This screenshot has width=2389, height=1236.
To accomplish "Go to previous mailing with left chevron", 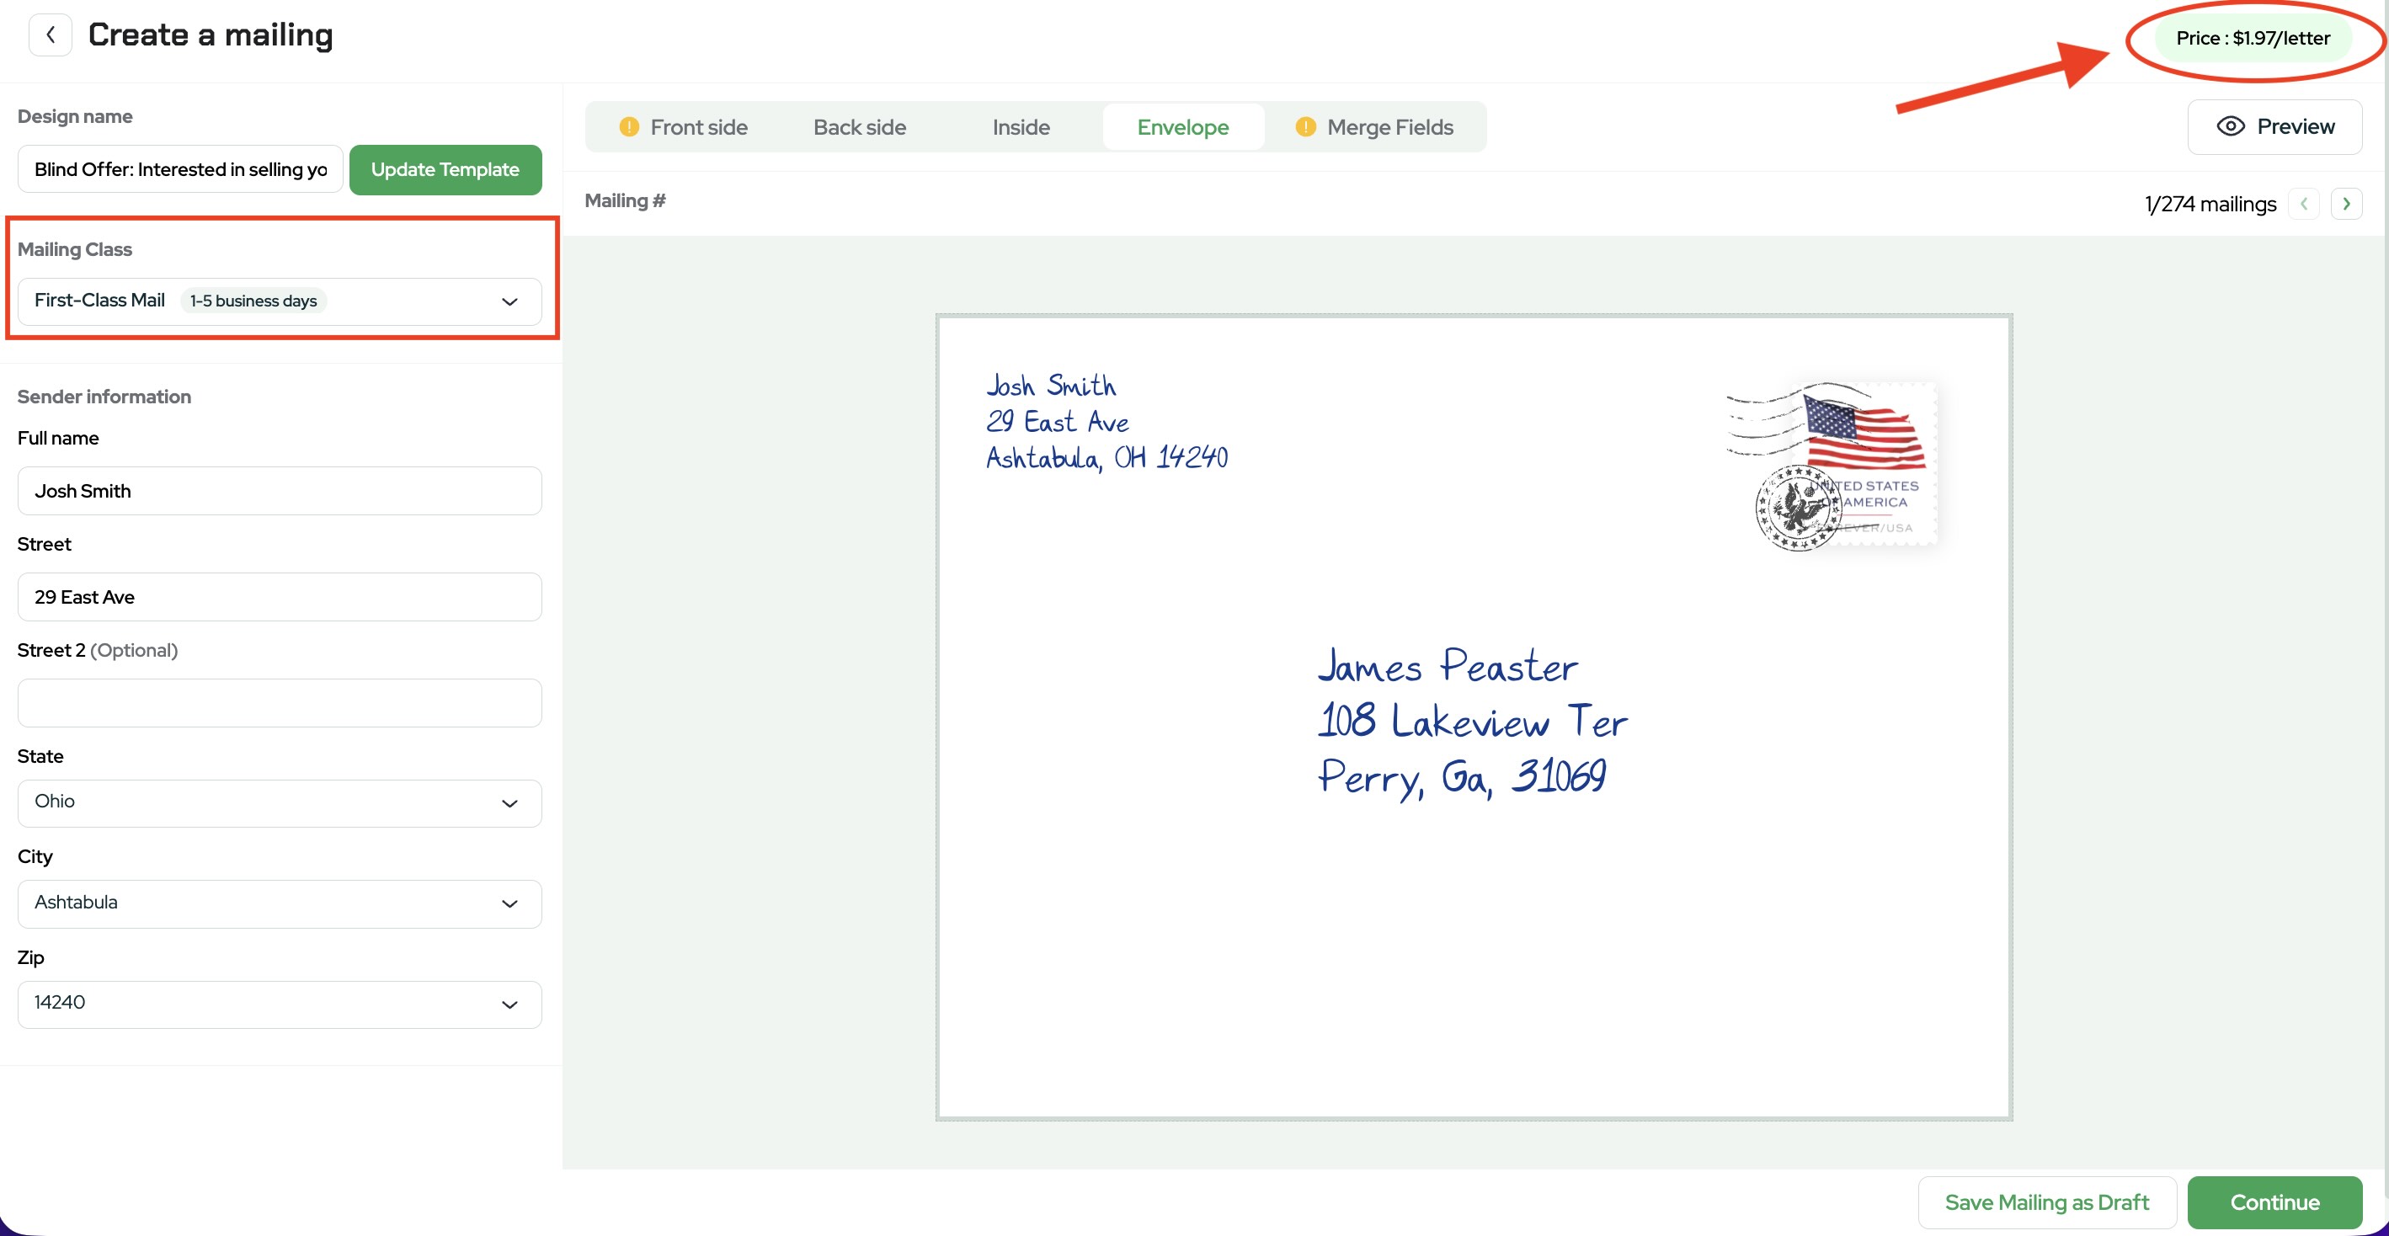I will 2304,203.
